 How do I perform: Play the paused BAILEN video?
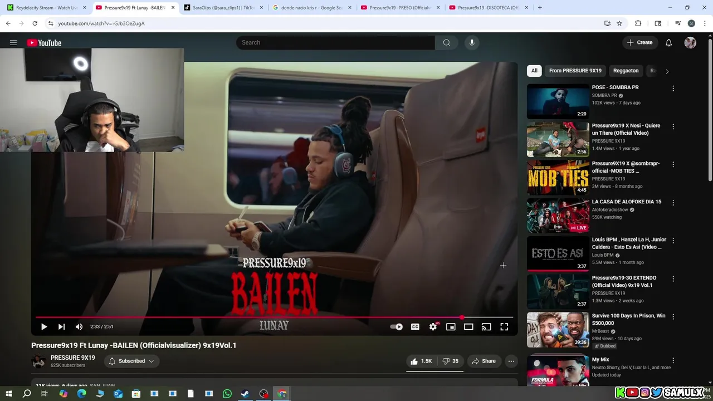pyautogui.click(x=44, y=327)
